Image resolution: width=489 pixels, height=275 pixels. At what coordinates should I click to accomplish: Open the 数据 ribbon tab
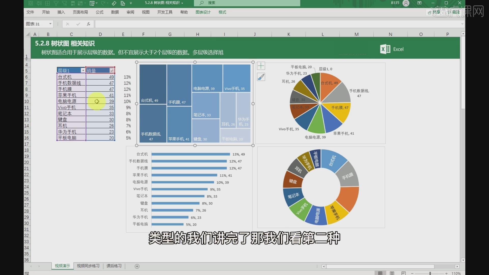pos(115,12)
